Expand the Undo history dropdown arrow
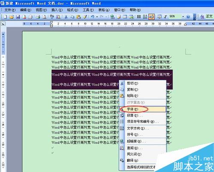The image size is (214, 172). click(97, 17)
